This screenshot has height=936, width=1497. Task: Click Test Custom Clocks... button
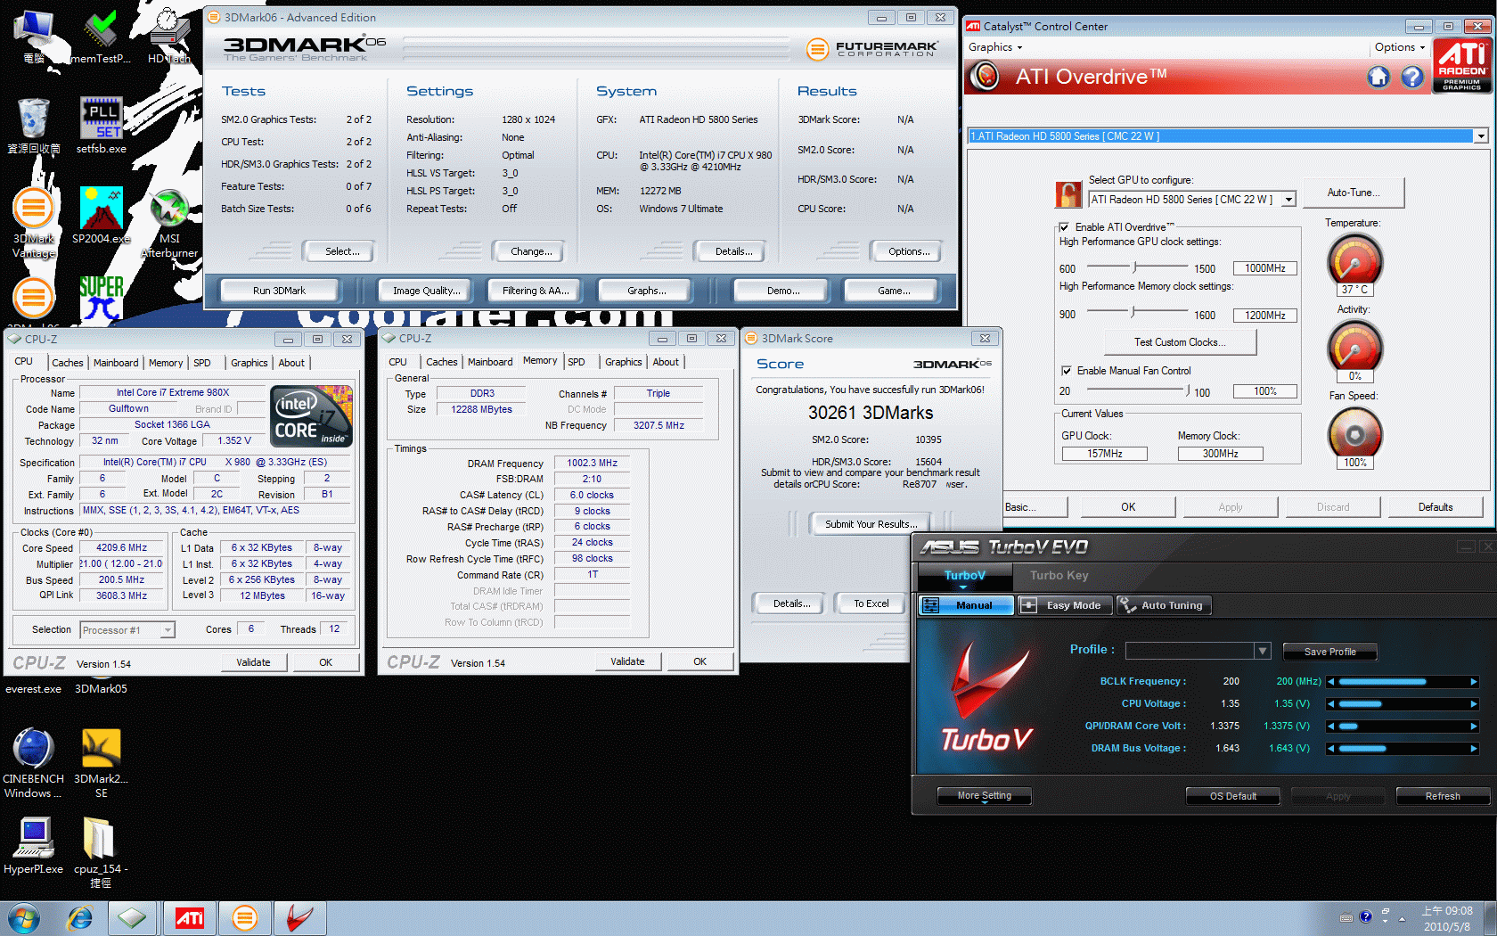point(1180,342)
